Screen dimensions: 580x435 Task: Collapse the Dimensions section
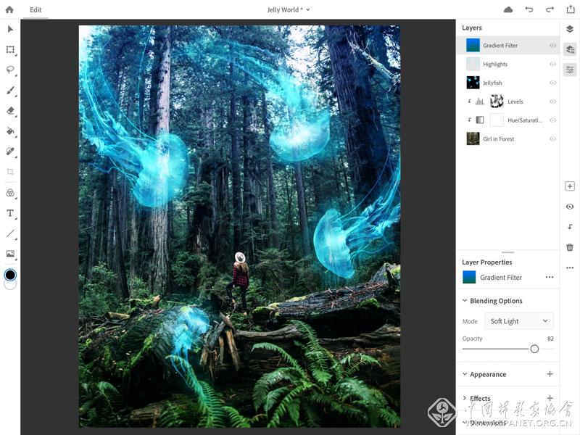tap(465, 422)
